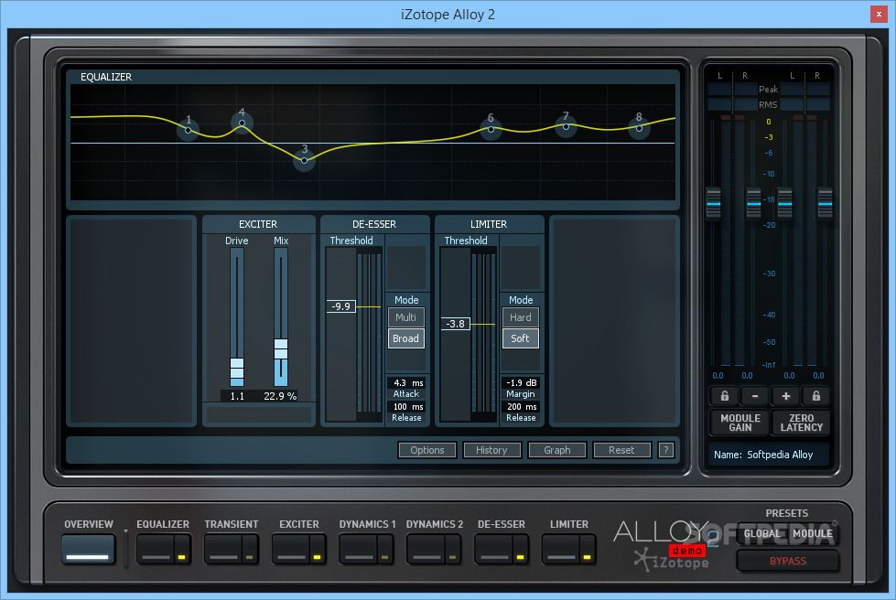Open Global presets
Image resolution: width=896 pixels, height=600 pixels.
(761, 534)
